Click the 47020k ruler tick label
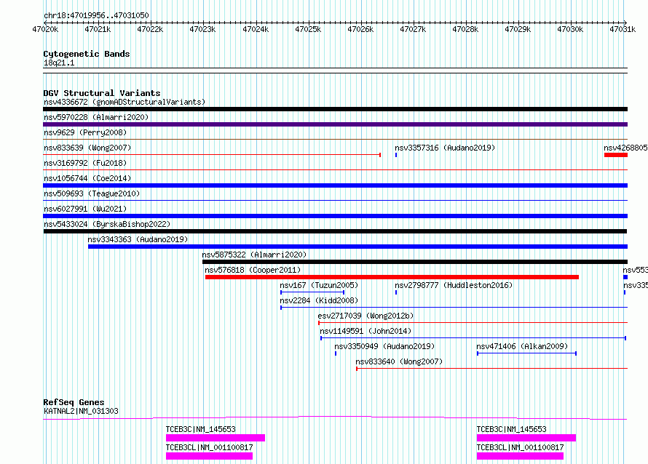The height and width of the screenshot is (464, 648). pos(45,29)
